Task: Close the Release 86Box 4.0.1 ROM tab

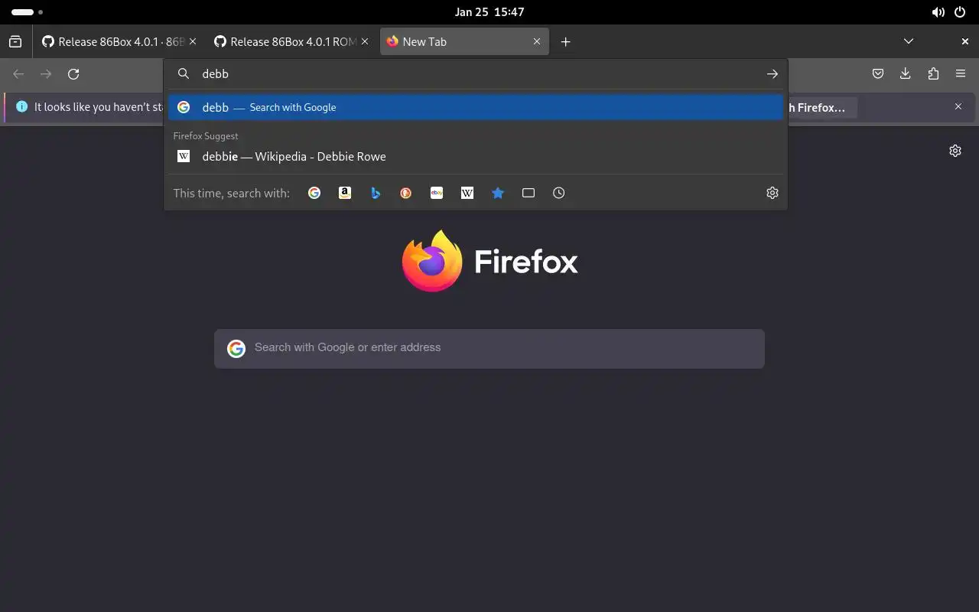Action: click(365, 41)
